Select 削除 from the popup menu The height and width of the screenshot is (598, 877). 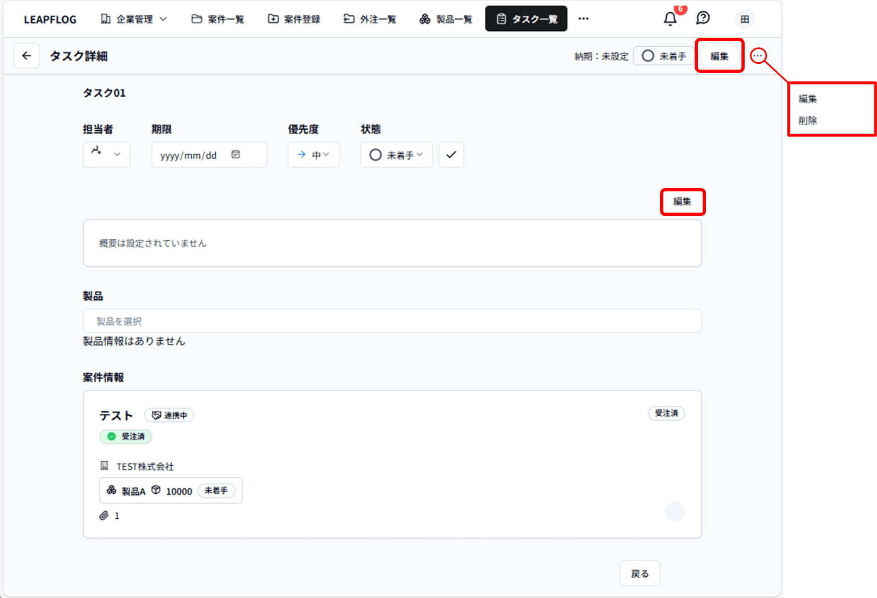tap(807, 121)
